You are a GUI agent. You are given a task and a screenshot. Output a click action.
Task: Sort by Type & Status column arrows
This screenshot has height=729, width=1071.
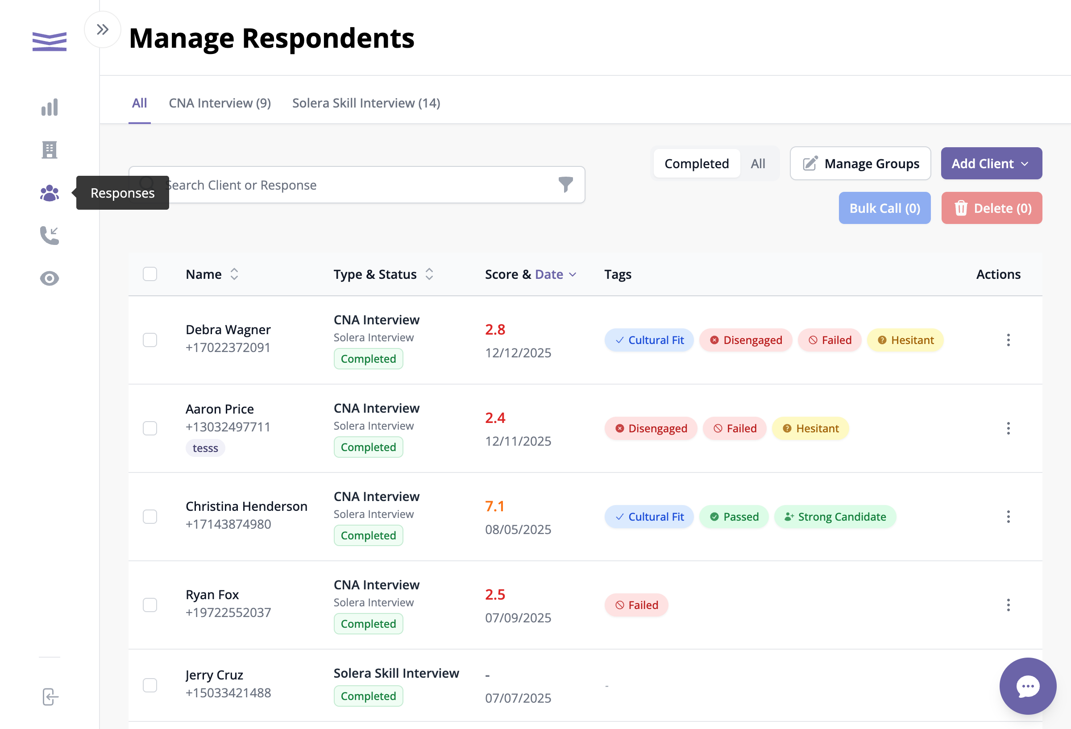pyautogui.click(x=429, y=274)
